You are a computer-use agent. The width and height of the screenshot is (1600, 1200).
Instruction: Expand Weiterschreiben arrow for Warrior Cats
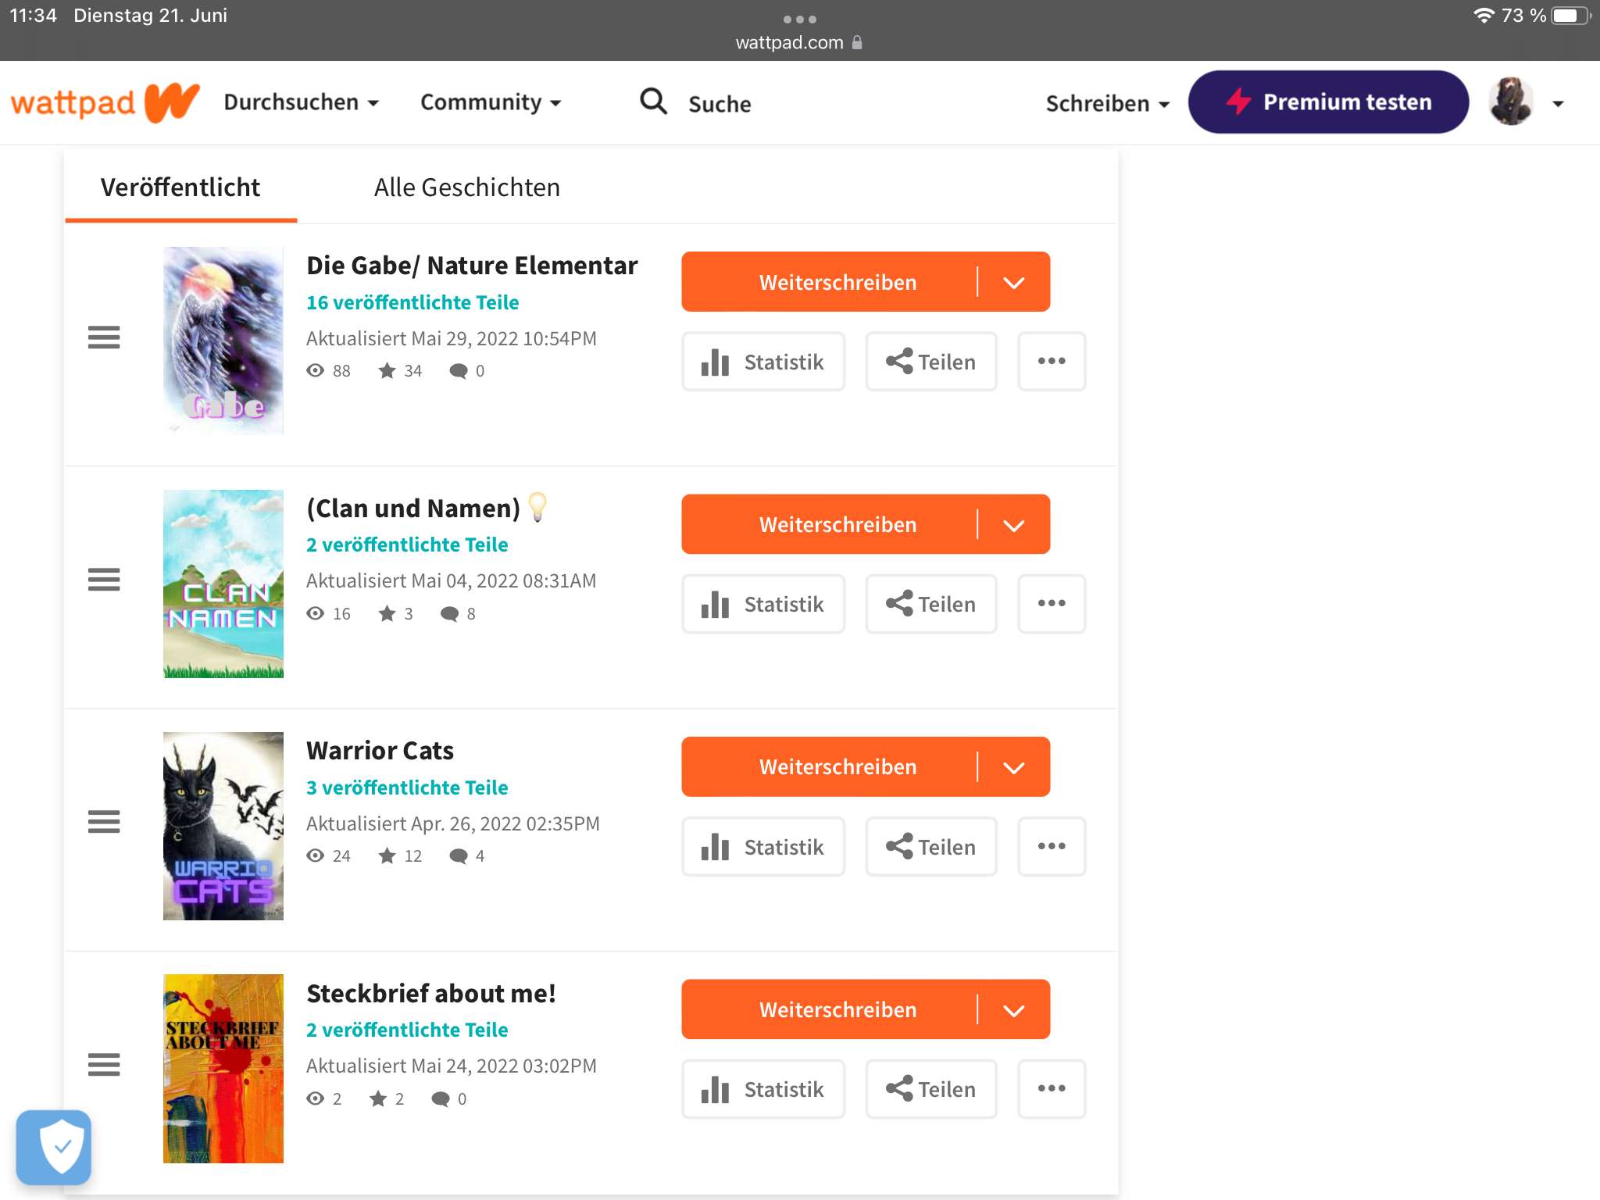coord(1013,767)
